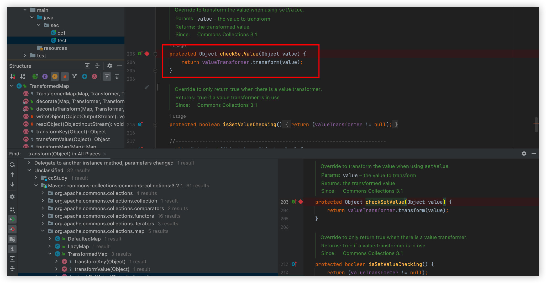Click Group By icon in Find panel

coord(12,210)
